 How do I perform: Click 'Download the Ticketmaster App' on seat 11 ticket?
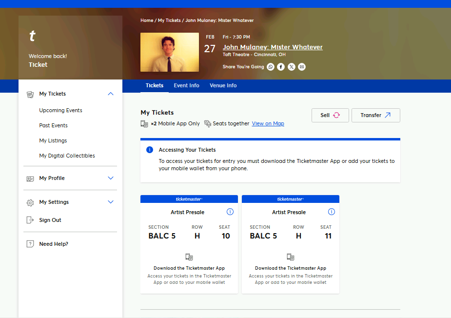point(291,268)
